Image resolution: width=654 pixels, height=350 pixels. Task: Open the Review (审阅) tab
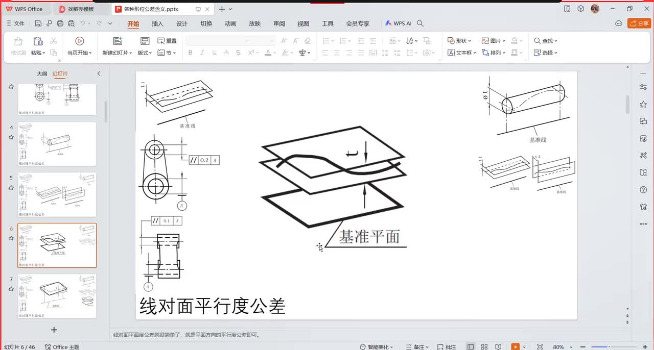click(279, 23)
